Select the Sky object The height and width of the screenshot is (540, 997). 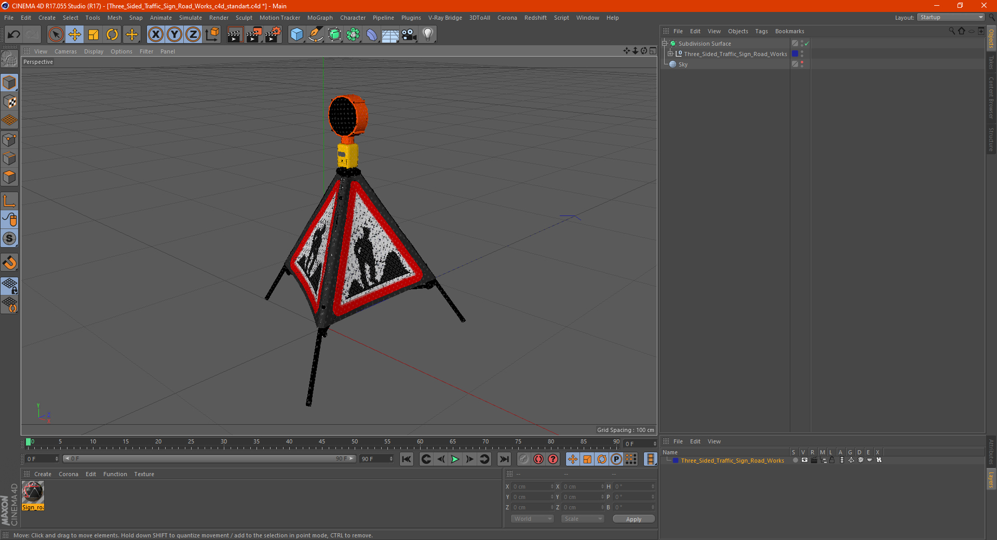pos(683,64)
